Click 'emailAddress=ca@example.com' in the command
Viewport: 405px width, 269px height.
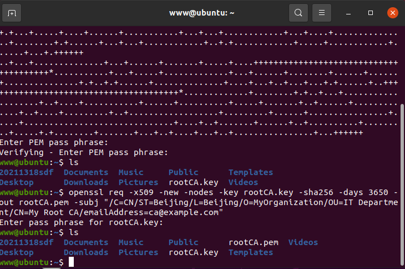[x=151, y=212]
